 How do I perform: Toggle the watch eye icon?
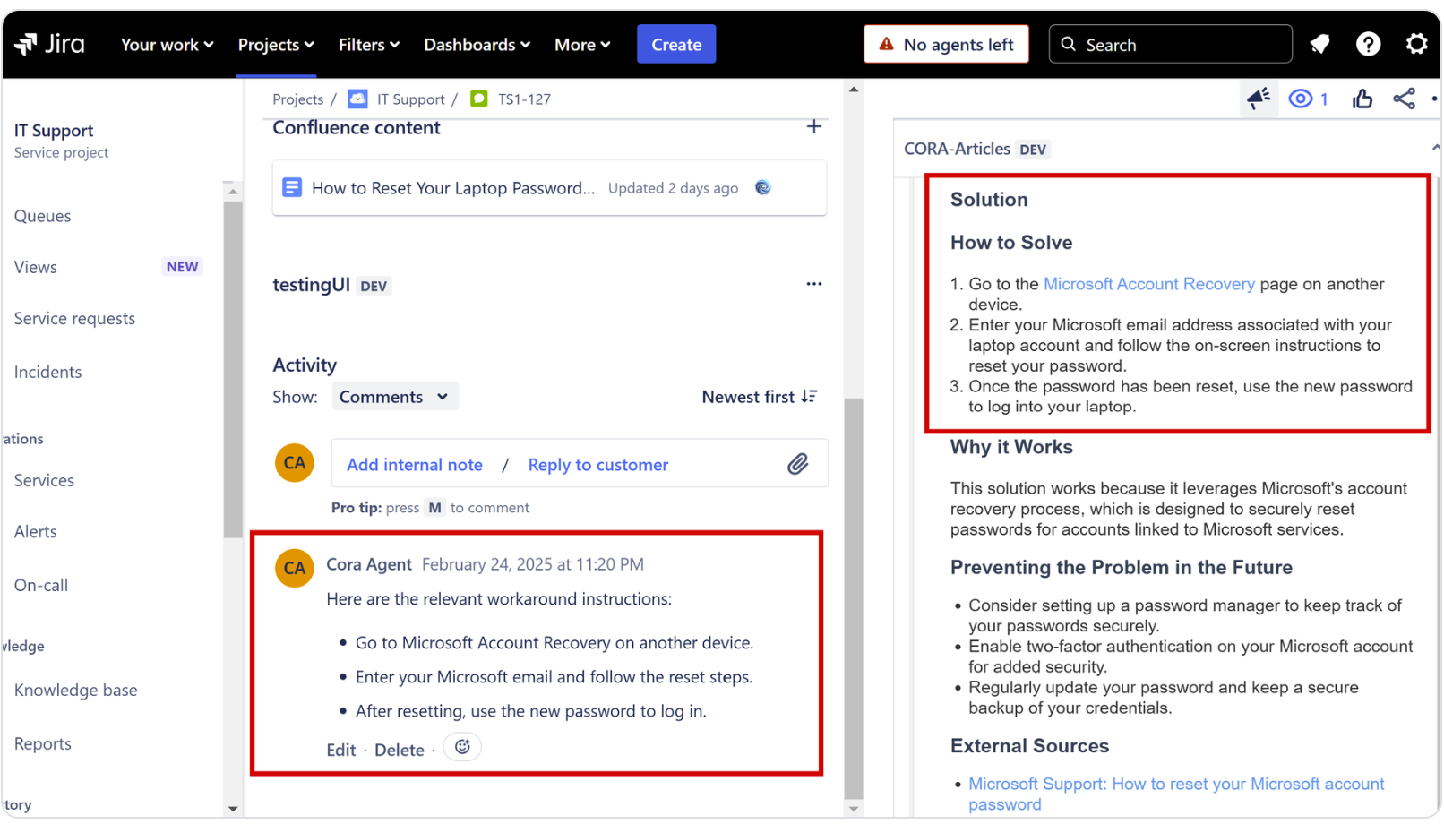[x=1301, y=99]
